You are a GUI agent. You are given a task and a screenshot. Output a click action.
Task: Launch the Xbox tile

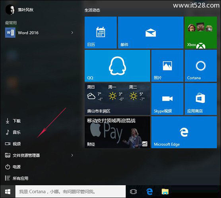coord(201,32)
